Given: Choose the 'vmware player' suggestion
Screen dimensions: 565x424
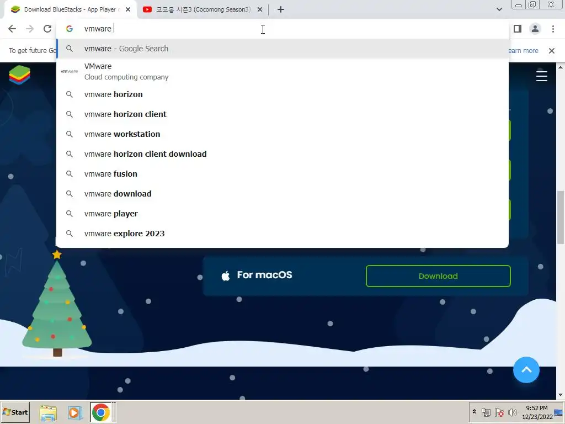Looking at the screenshot, I should point(282,214).
